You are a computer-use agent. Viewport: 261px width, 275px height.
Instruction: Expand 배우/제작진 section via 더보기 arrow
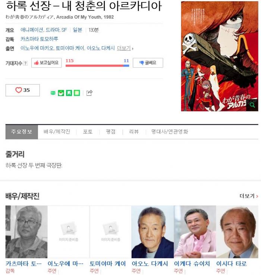click(x=249, y=196)
